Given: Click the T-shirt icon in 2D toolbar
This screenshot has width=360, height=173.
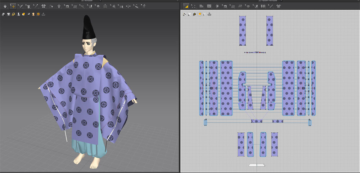Looking at the screenshot, I should [x=278, y=6].
